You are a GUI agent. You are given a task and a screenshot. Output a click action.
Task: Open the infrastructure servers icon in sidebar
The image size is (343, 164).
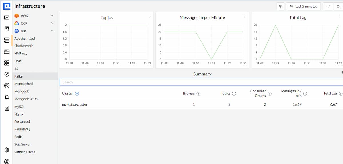[7, 40]
